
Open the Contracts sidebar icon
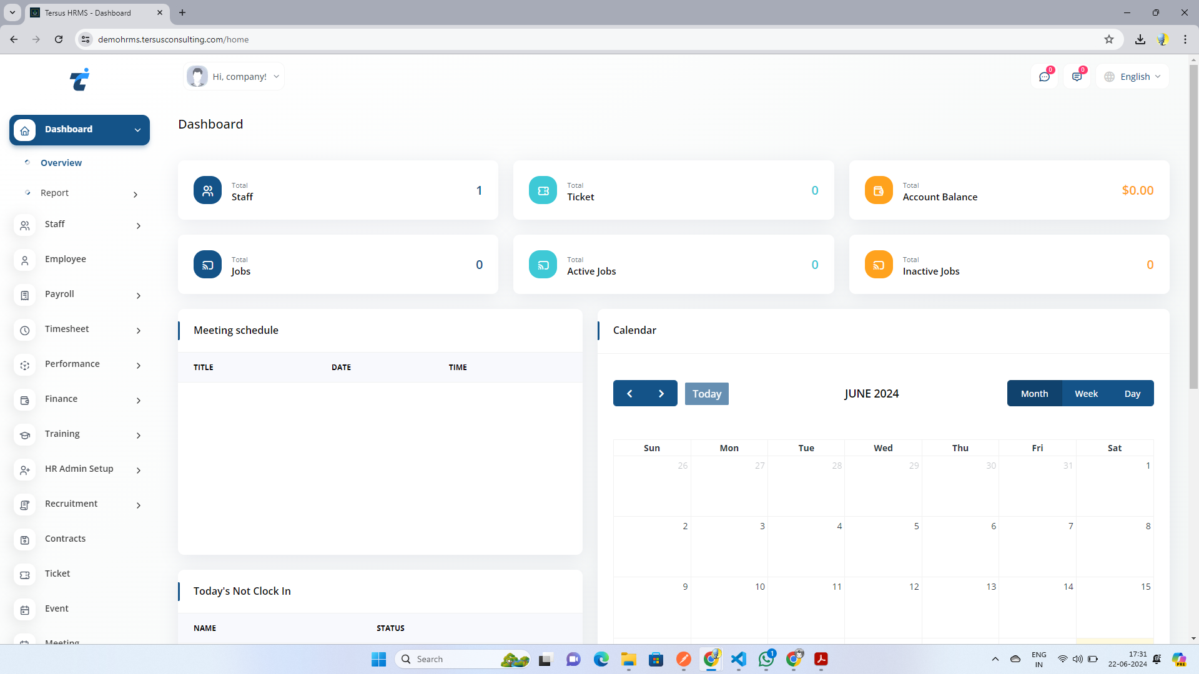click(x=25, y=540)
